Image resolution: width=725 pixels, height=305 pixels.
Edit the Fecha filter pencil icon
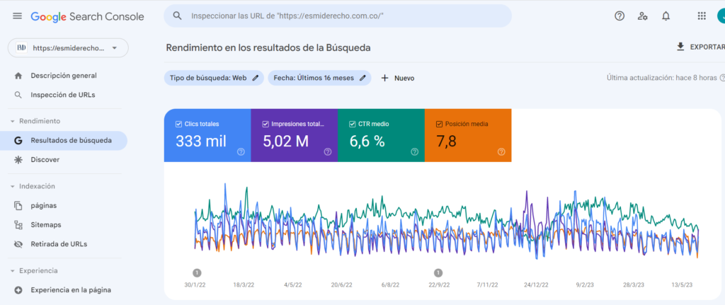coord(363,78)
